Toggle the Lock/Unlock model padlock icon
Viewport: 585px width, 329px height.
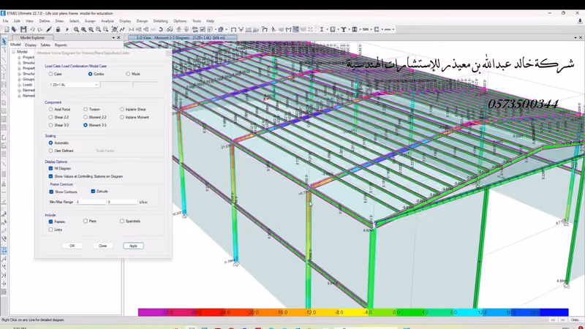(58, 29)
